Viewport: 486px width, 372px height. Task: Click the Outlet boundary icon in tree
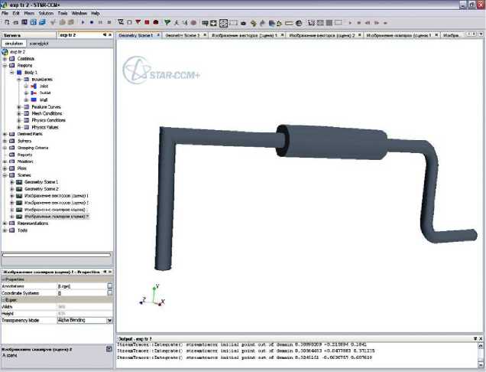34,93
